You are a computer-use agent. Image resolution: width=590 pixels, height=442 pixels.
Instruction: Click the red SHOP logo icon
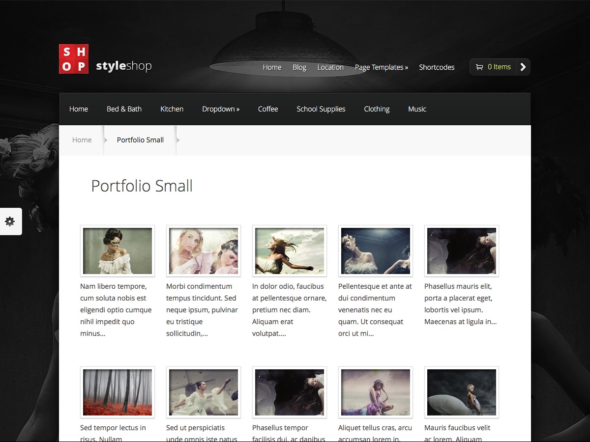click(x=74, y=59)
